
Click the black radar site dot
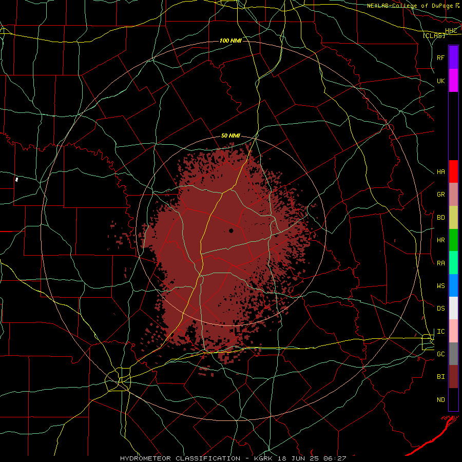[x=231, y=230]
